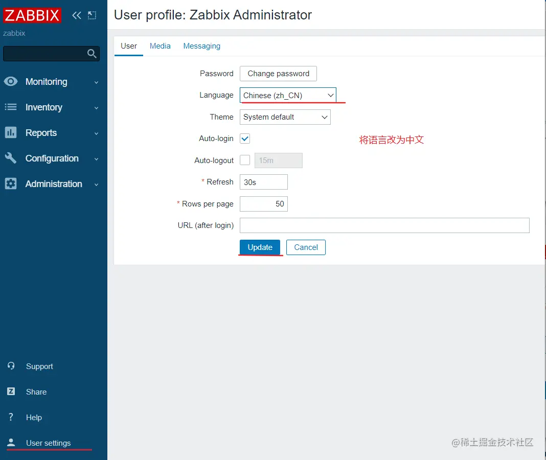
Task: Expand the Configuration menu chevron
Action: pyautogui.click(x=97, y=159)
